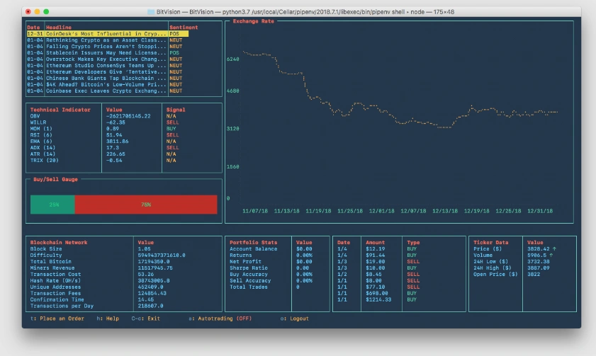Screen dimensions: 596x356
Task: Choose Logout in the bottom bar
Action: coord(295,318)
